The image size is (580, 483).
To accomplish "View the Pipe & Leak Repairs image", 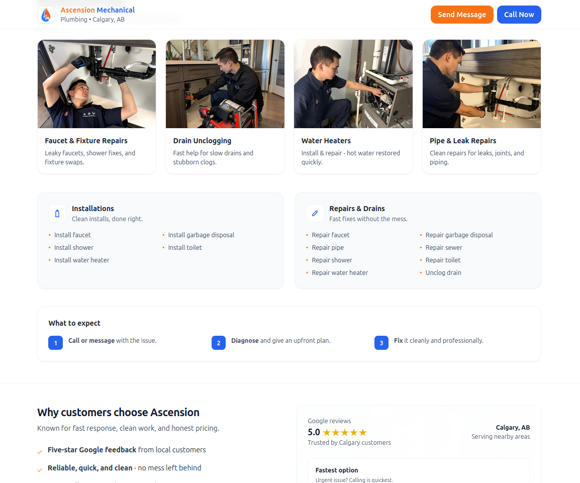I will 481,84.
